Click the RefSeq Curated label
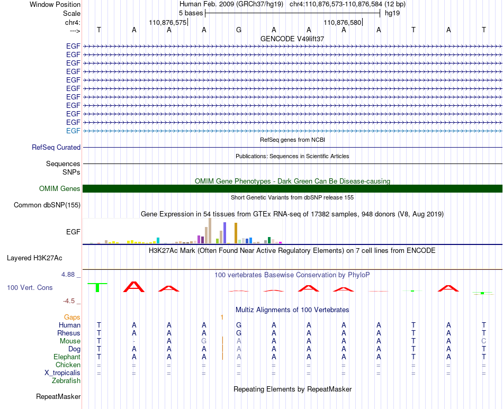This screenshot has width=503, height=409. click(x=56, y=148)
